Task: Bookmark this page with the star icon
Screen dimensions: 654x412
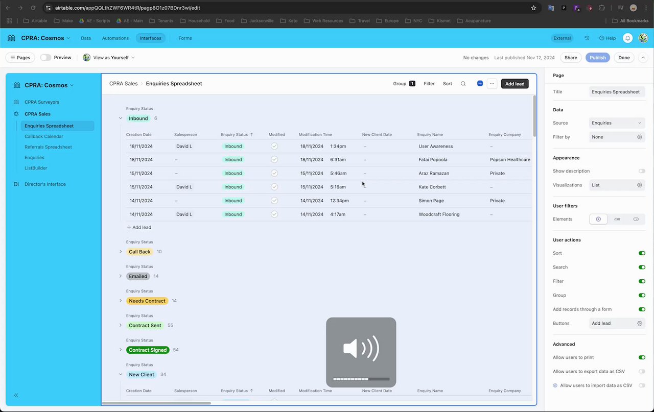Action: click(x=533, y=8)
